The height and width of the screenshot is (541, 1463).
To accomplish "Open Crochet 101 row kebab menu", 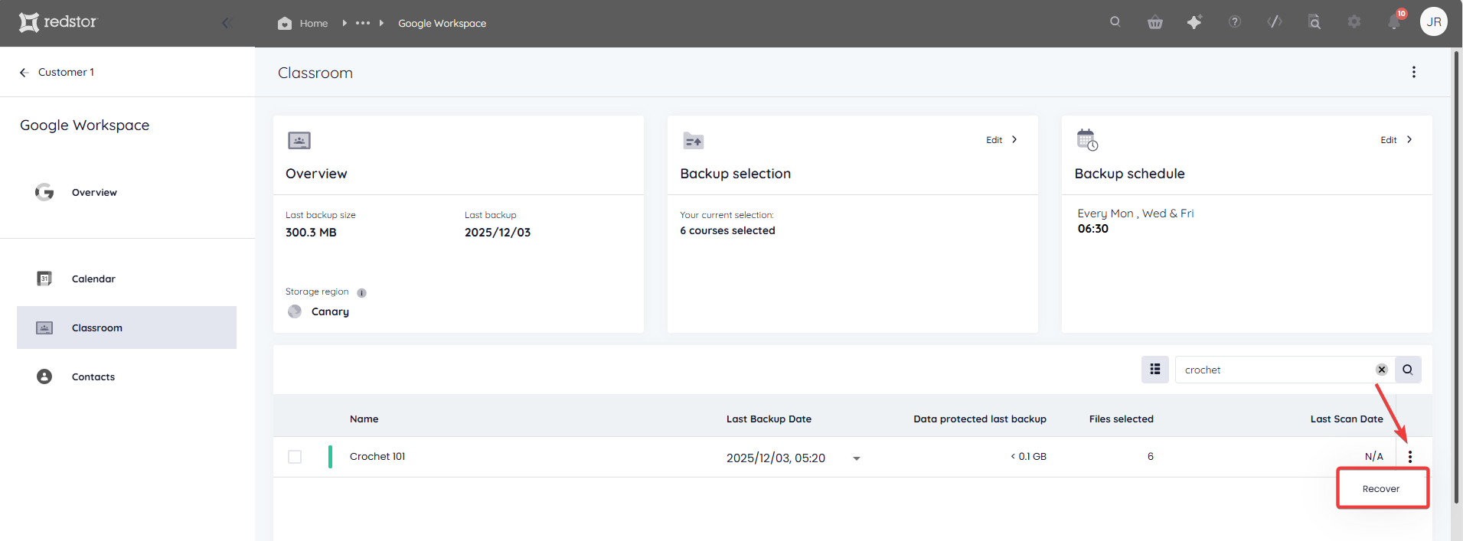I will point(1410,457).
